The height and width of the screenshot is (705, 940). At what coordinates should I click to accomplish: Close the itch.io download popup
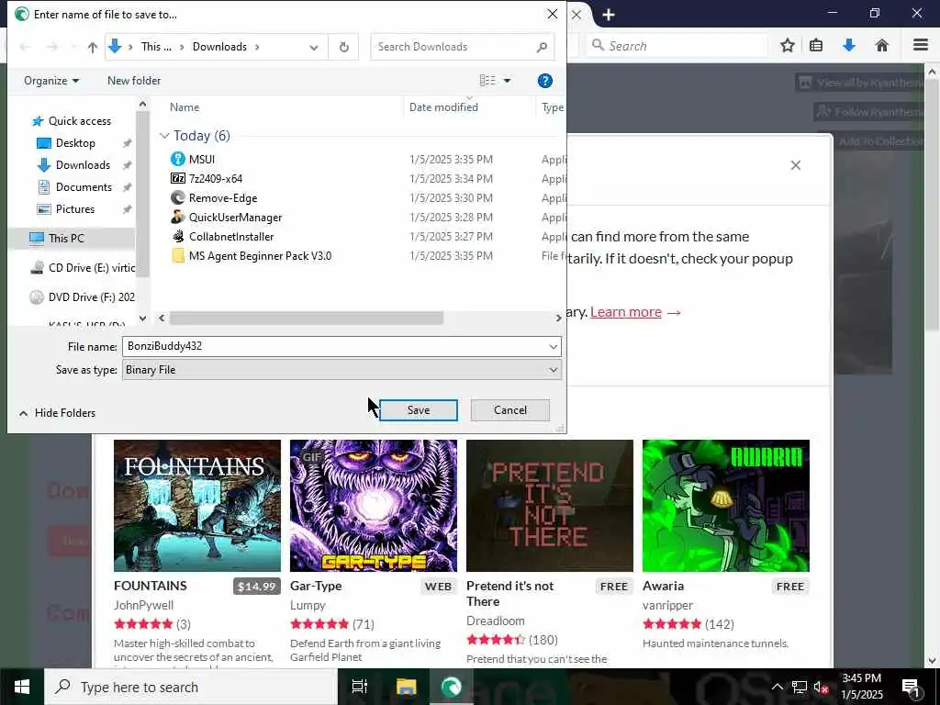796,165
